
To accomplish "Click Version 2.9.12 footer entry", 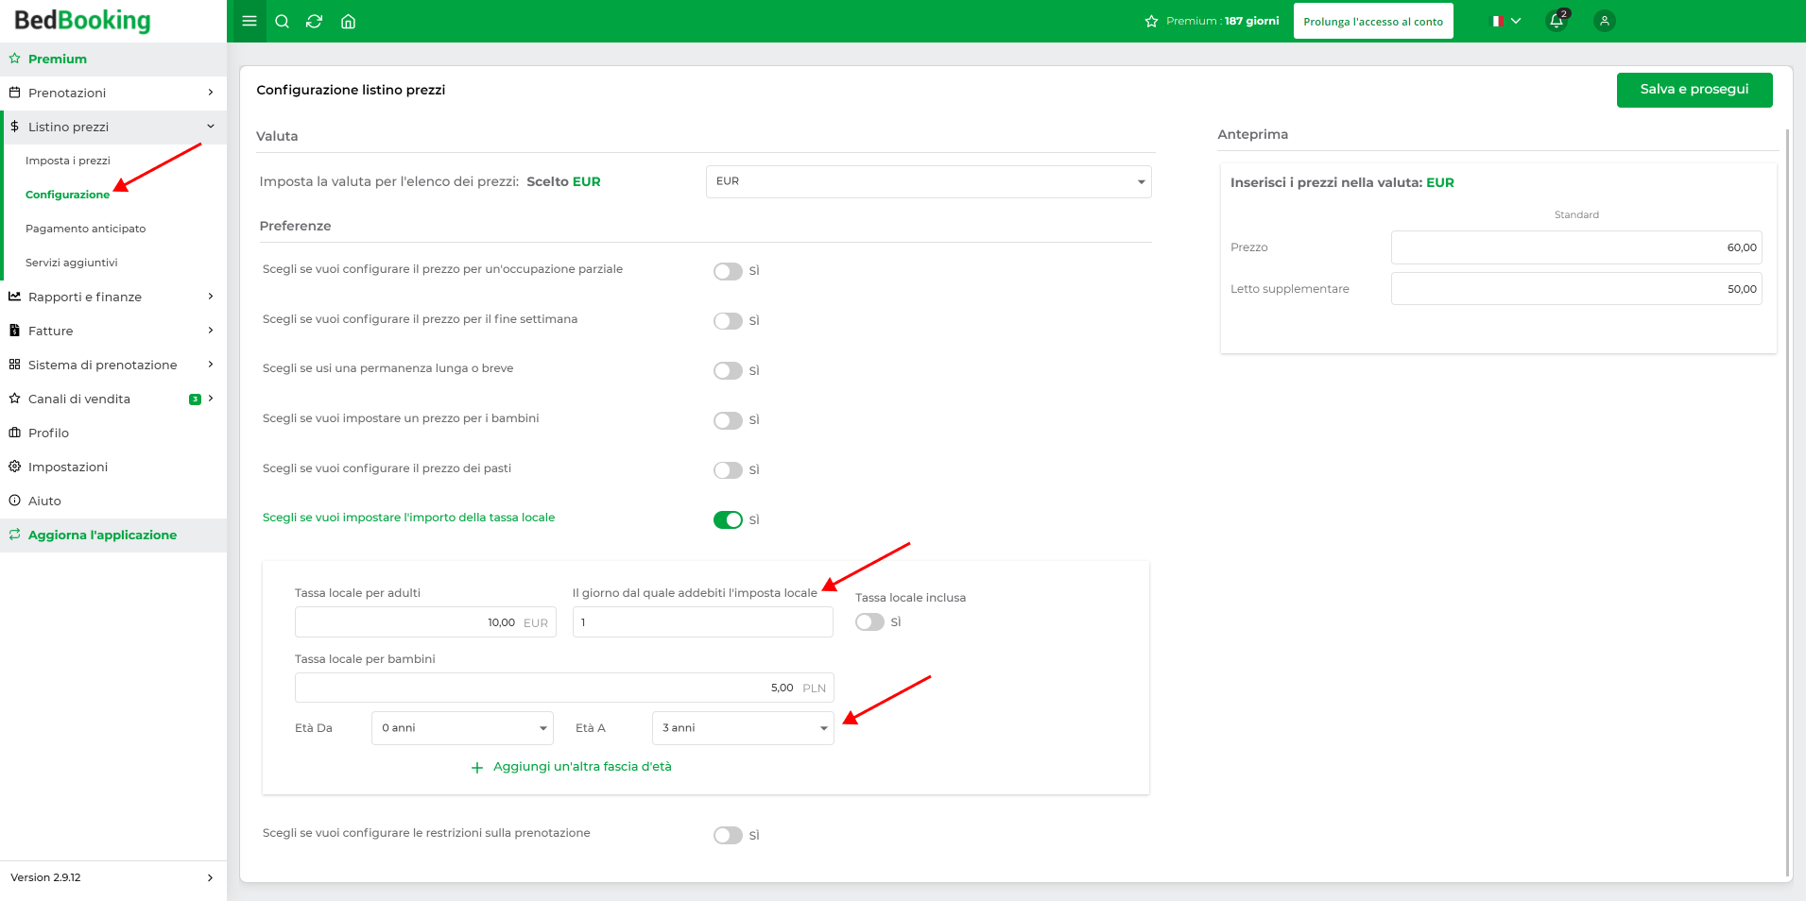I will 113,877.
